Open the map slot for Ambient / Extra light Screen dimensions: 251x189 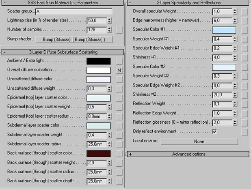[119, 61]
